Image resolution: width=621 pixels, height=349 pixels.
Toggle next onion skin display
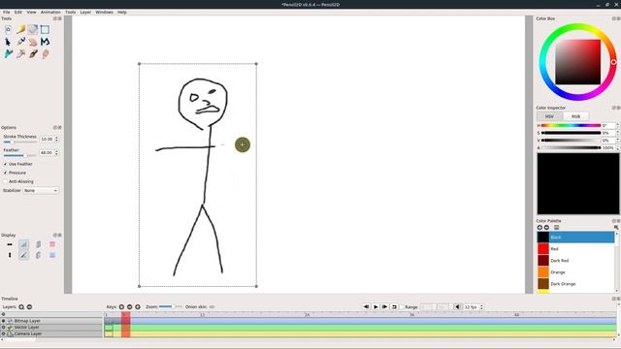(x=38, y=255)
